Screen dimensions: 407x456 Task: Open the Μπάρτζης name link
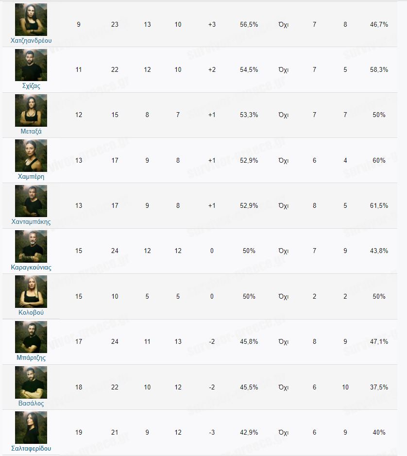[31, 358]
